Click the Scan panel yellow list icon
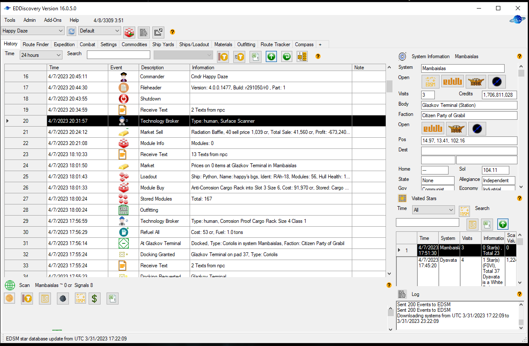 tap(45, 299)
